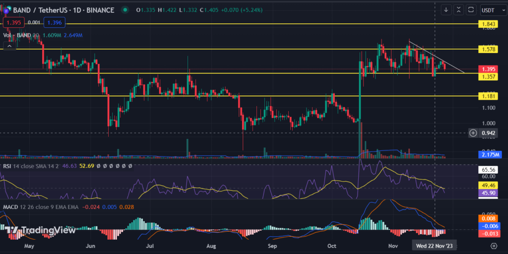Click the Jul label on time axis
Viewport: 508px width, 254px height.
pyautogui.click(x=150, y=246)
